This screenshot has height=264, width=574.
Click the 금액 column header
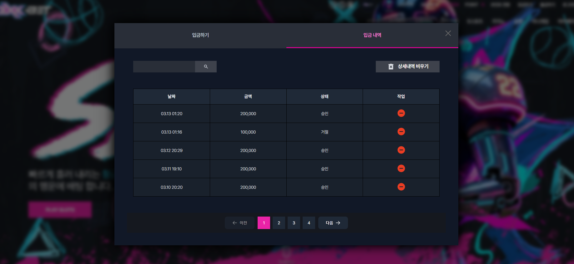(x=248, y=96)
